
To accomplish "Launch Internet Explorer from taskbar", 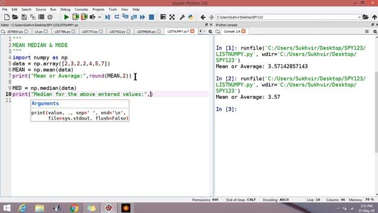I will pos(22,208).
